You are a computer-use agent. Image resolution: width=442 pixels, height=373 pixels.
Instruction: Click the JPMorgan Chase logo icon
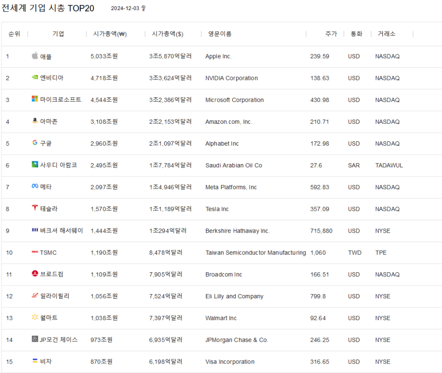[34, 339]
